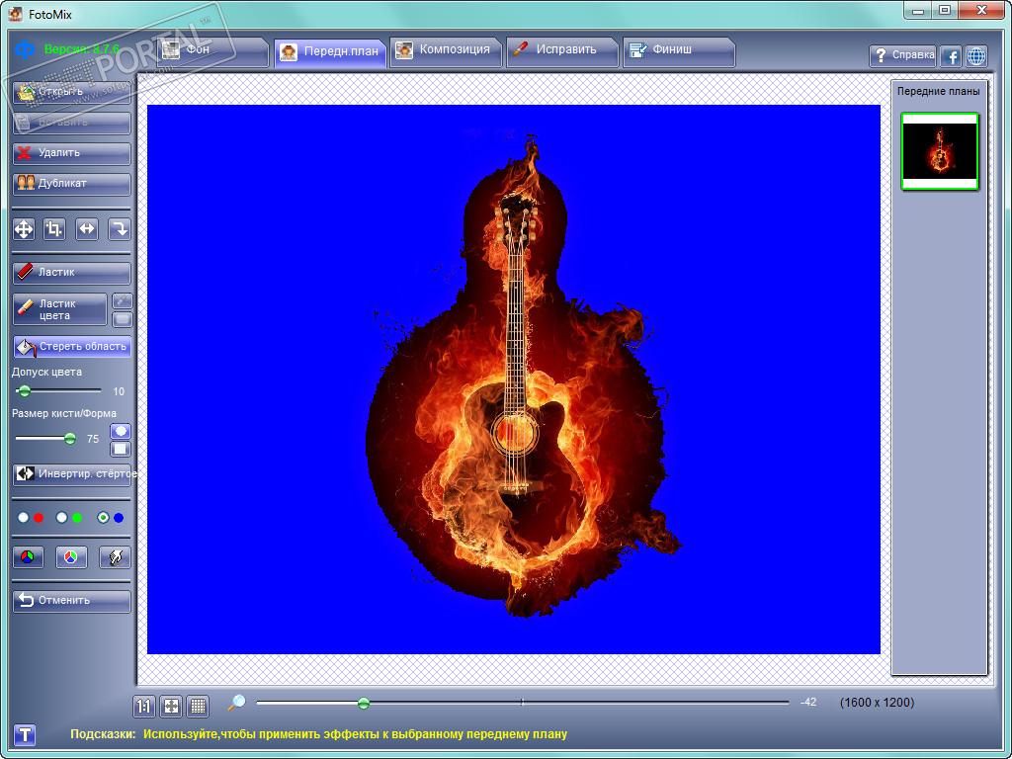
Task: Switch to the Фон tab
Action: pos(212,51)
